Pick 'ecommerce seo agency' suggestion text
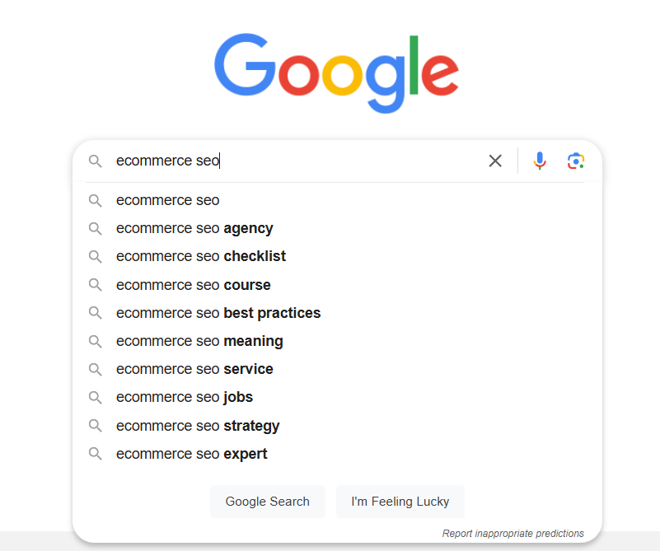 tap(194, 228)
